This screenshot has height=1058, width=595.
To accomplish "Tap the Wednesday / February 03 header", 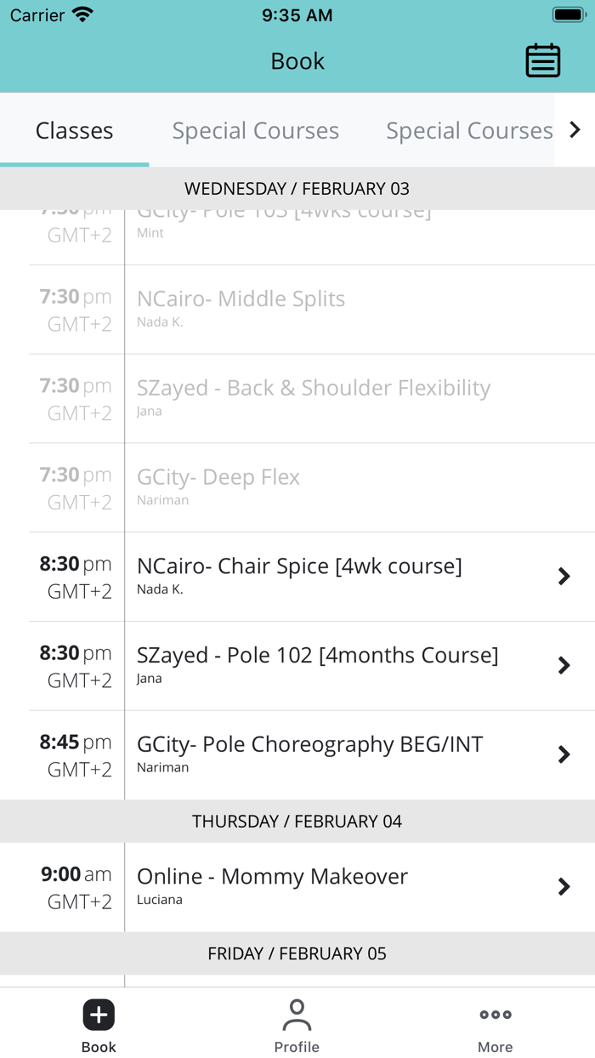I will point(297,189).
